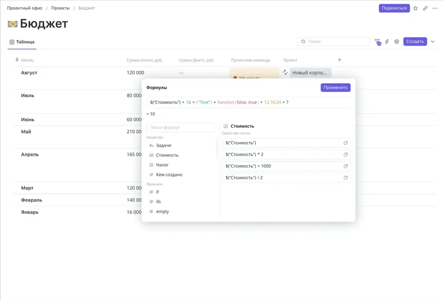
Task: Click the Поиск формул field
Action: (x=181, y=127)
